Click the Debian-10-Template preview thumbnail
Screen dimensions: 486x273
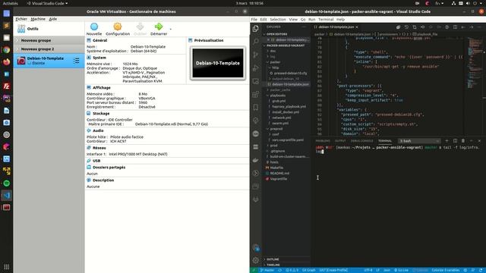pos(218,63)
